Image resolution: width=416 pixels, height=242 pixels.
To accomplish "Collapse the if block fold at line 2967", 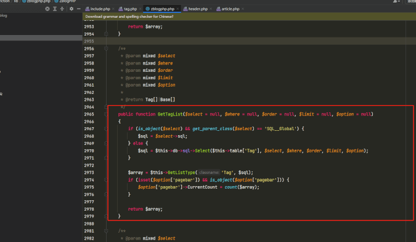I will click(106, 129).
